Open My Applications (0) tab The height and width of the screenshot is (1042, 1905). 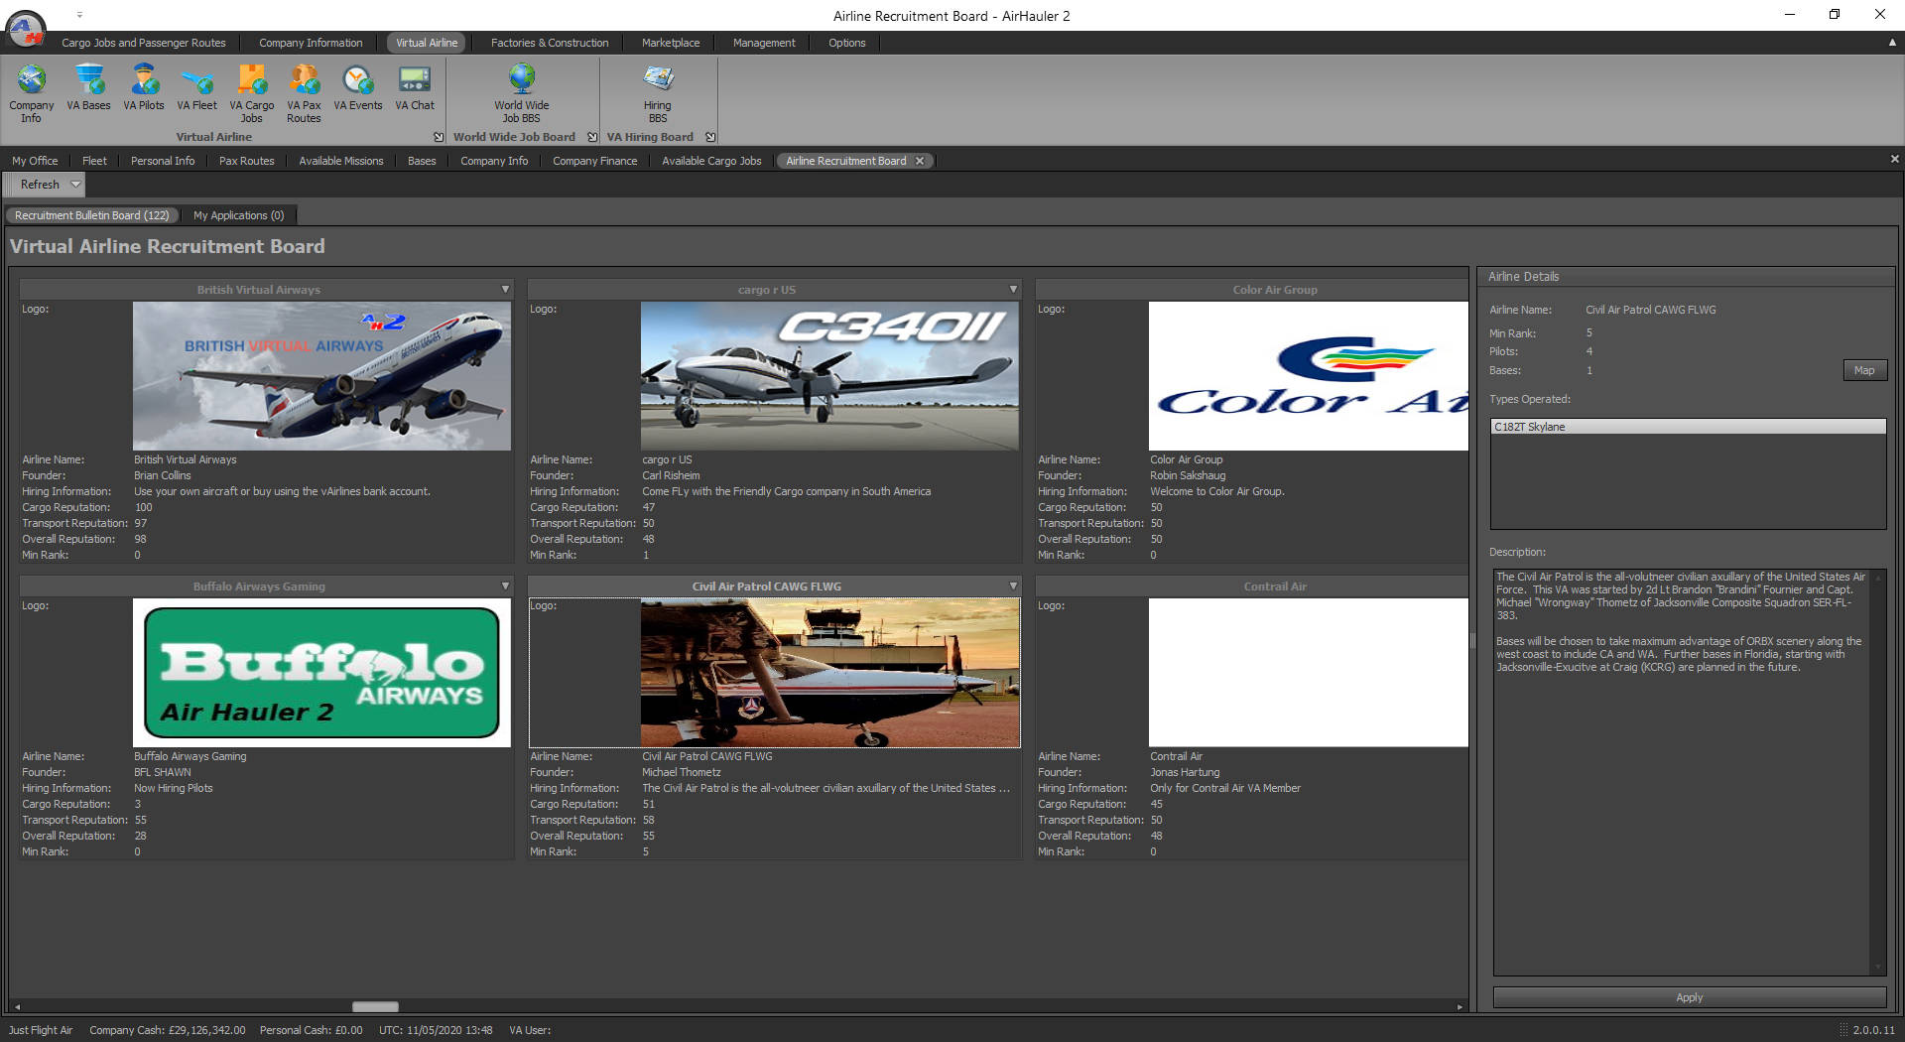coord(239,215)
